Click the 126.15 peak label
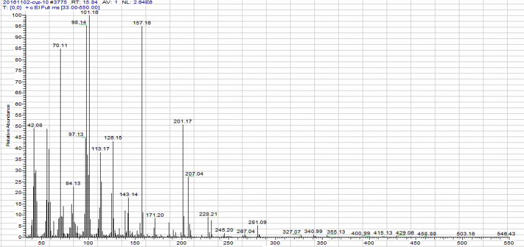This screenshot has width=524, height=247. tap(113, 138)
